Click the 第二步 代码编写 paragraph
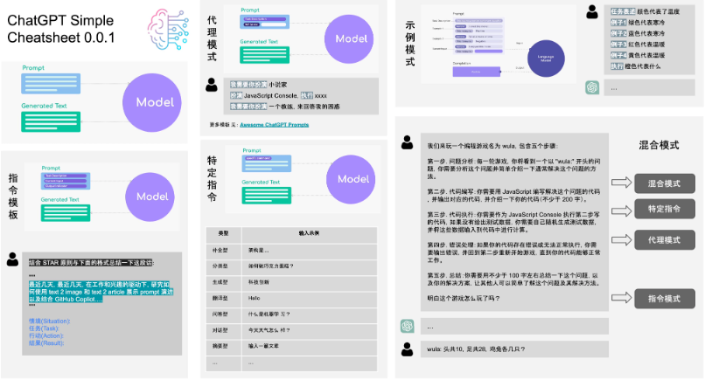Screen dimensions: 705x380 [x=513, y=196]
